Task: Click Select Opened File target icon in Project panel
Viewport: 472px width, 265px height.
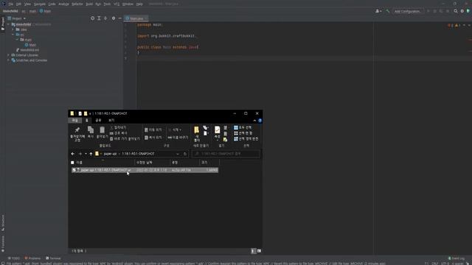Action: (x=92, y=18)
